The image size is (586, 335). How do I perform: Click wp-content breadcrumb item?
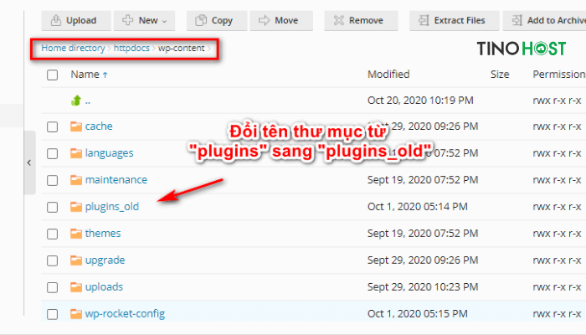coord(182,49)
